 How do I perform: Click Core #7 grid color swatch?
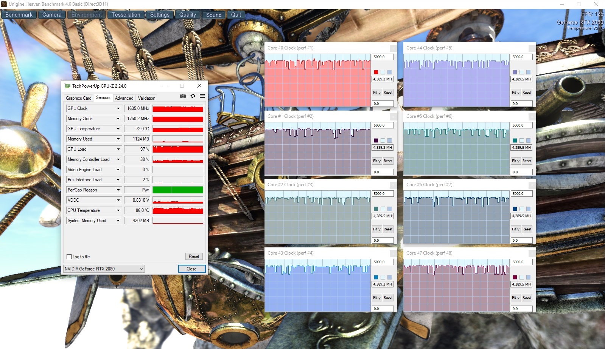tap(528, 277)
